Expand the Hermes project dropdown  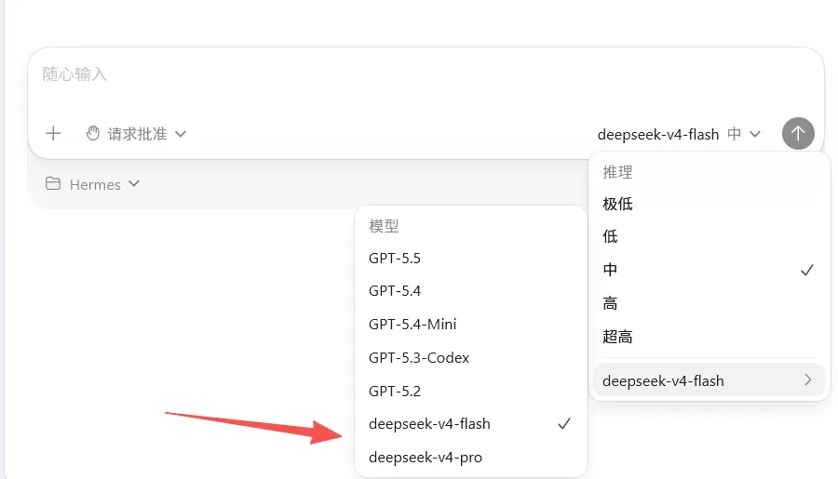pos(92,184)
